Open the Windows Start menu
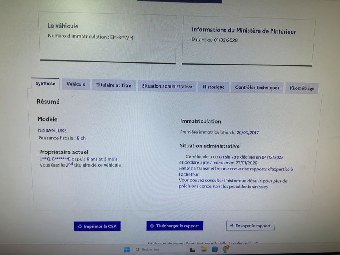 126,249
